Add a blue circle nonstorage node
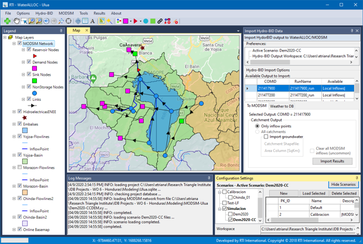Image resolution: width=363 pixels, height=244 pixels. (145, 21)
